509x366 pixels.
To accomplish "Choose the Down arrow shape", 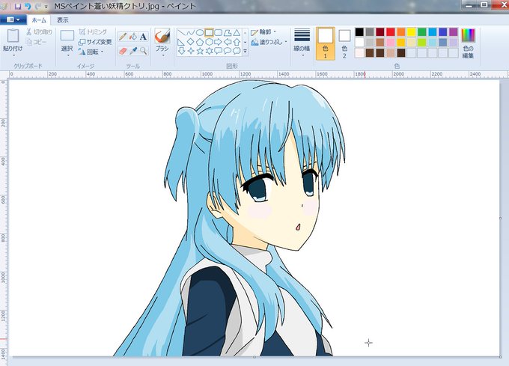I will pyautogui.click(x=181, y=51).
